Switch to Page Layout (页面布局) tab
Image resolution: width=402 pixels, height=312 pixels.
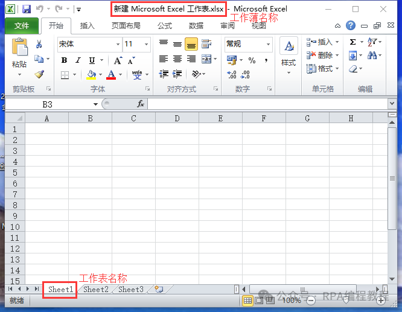click(x=126, y=25)
